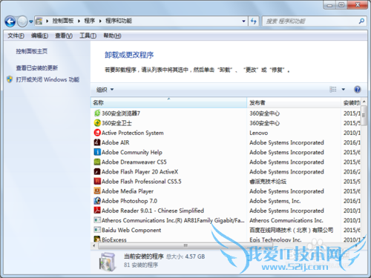
Task: Click the 360安全卫士 icon
Action: [x=97, y=123]
